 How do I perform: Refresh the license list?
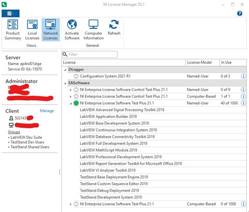[114, 27]
